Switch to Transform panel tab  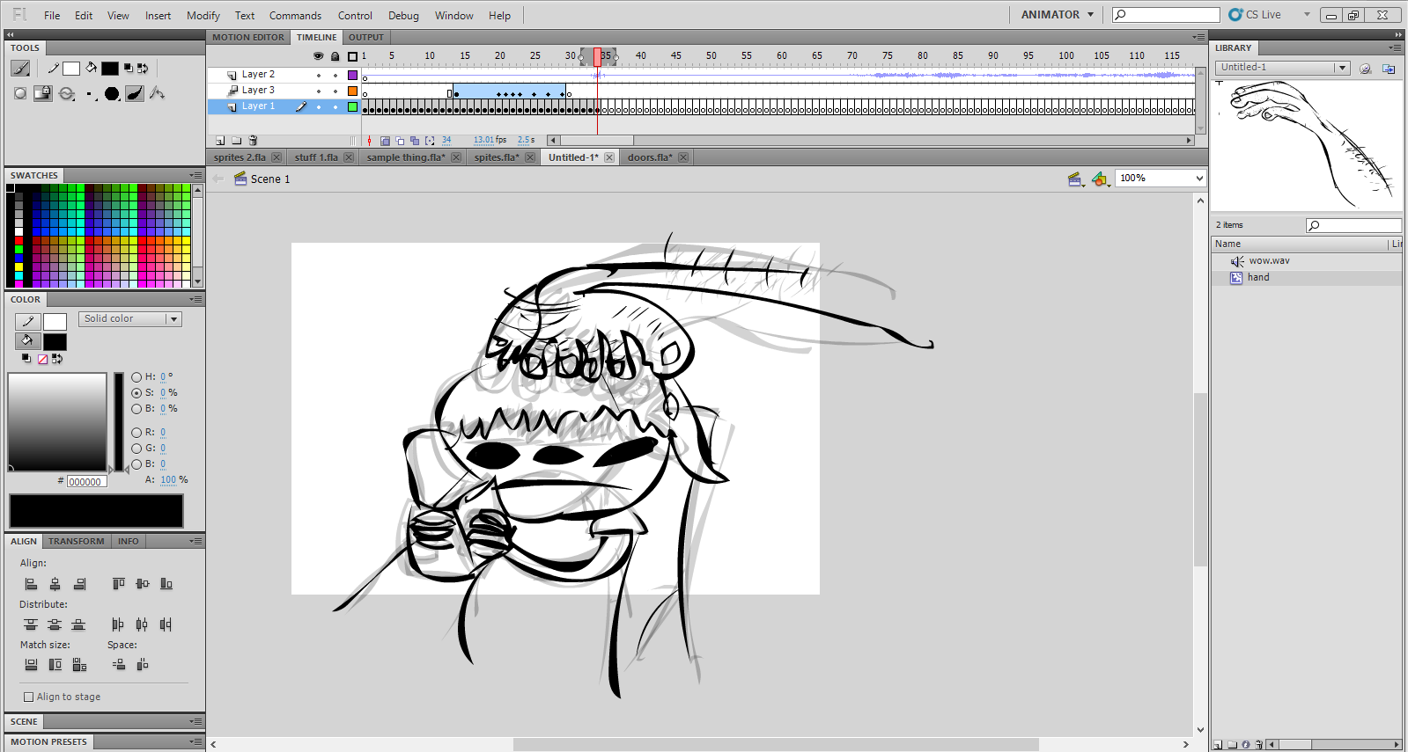(x=77, y=542)
